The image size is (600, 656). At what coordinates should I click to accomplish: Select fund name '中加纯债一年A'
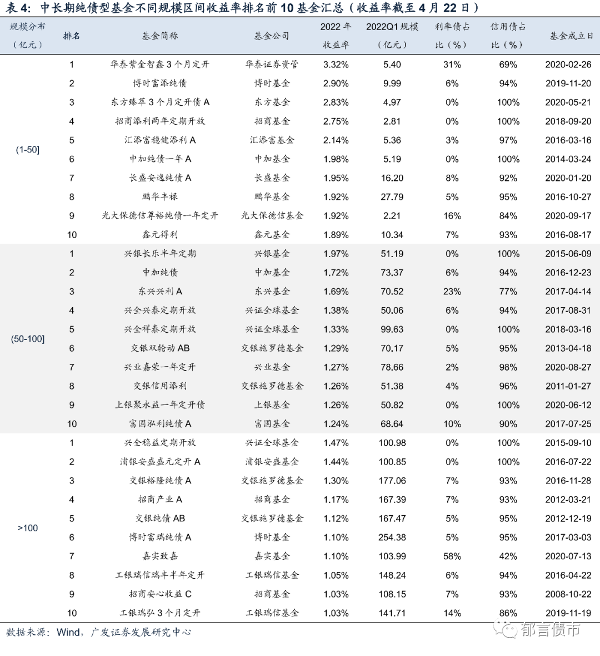tap(160, 159)
